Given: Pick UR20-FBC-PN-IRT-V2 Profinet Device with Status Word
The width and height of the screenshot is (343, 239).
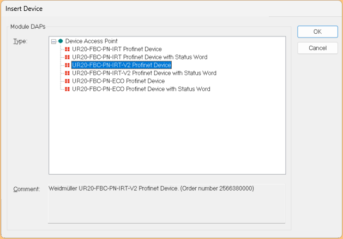Looking at the screenshot, I should click(144, 73).
